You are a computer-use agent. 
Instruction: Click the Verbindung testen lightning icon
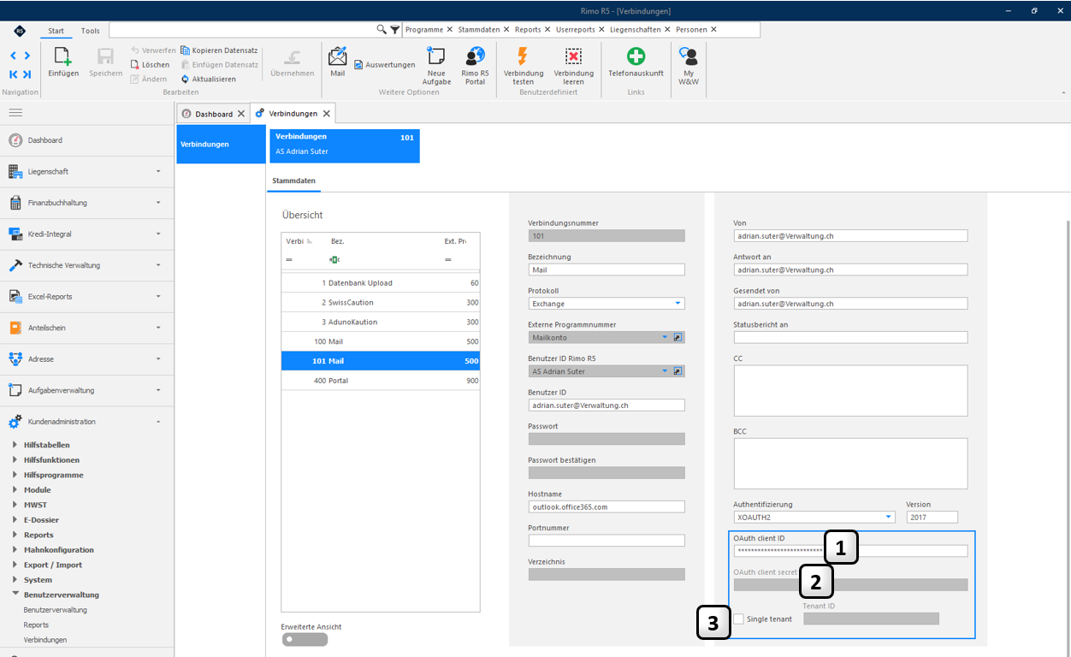[523, 56]
